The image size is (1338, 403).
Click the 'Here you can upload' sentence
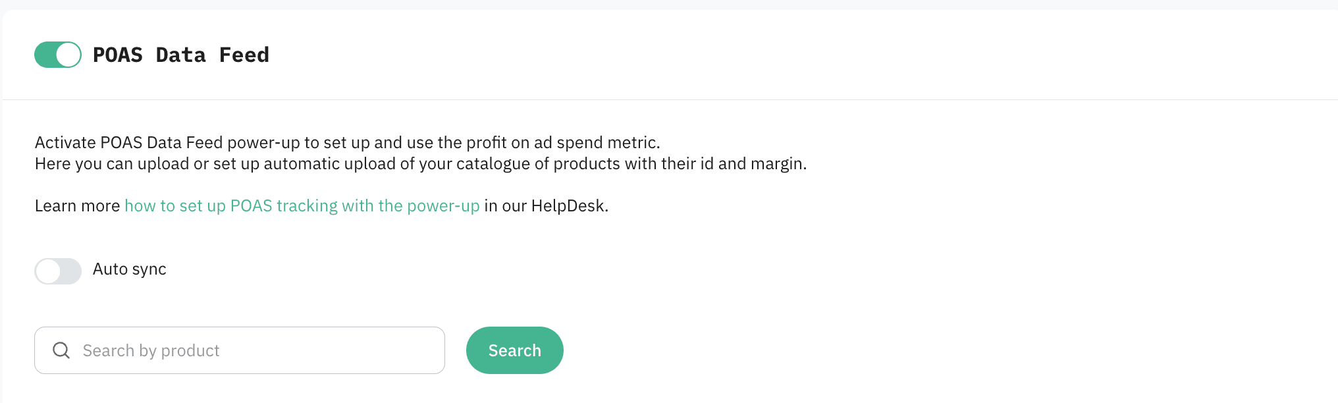pos(420,163)
